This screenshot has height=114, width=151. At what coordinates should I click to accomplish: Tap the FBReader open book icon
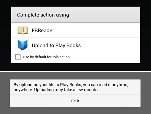(x=23, y=30)
